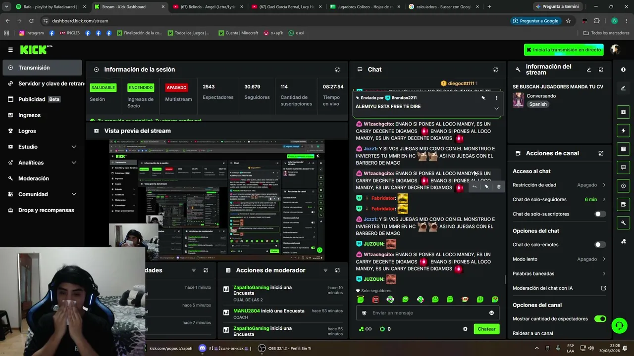Click the stream preview thumbnail
The image size is (634, 356).
[x=216, y=200]
